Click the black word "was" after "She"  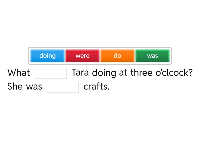[x=34, y=86]
